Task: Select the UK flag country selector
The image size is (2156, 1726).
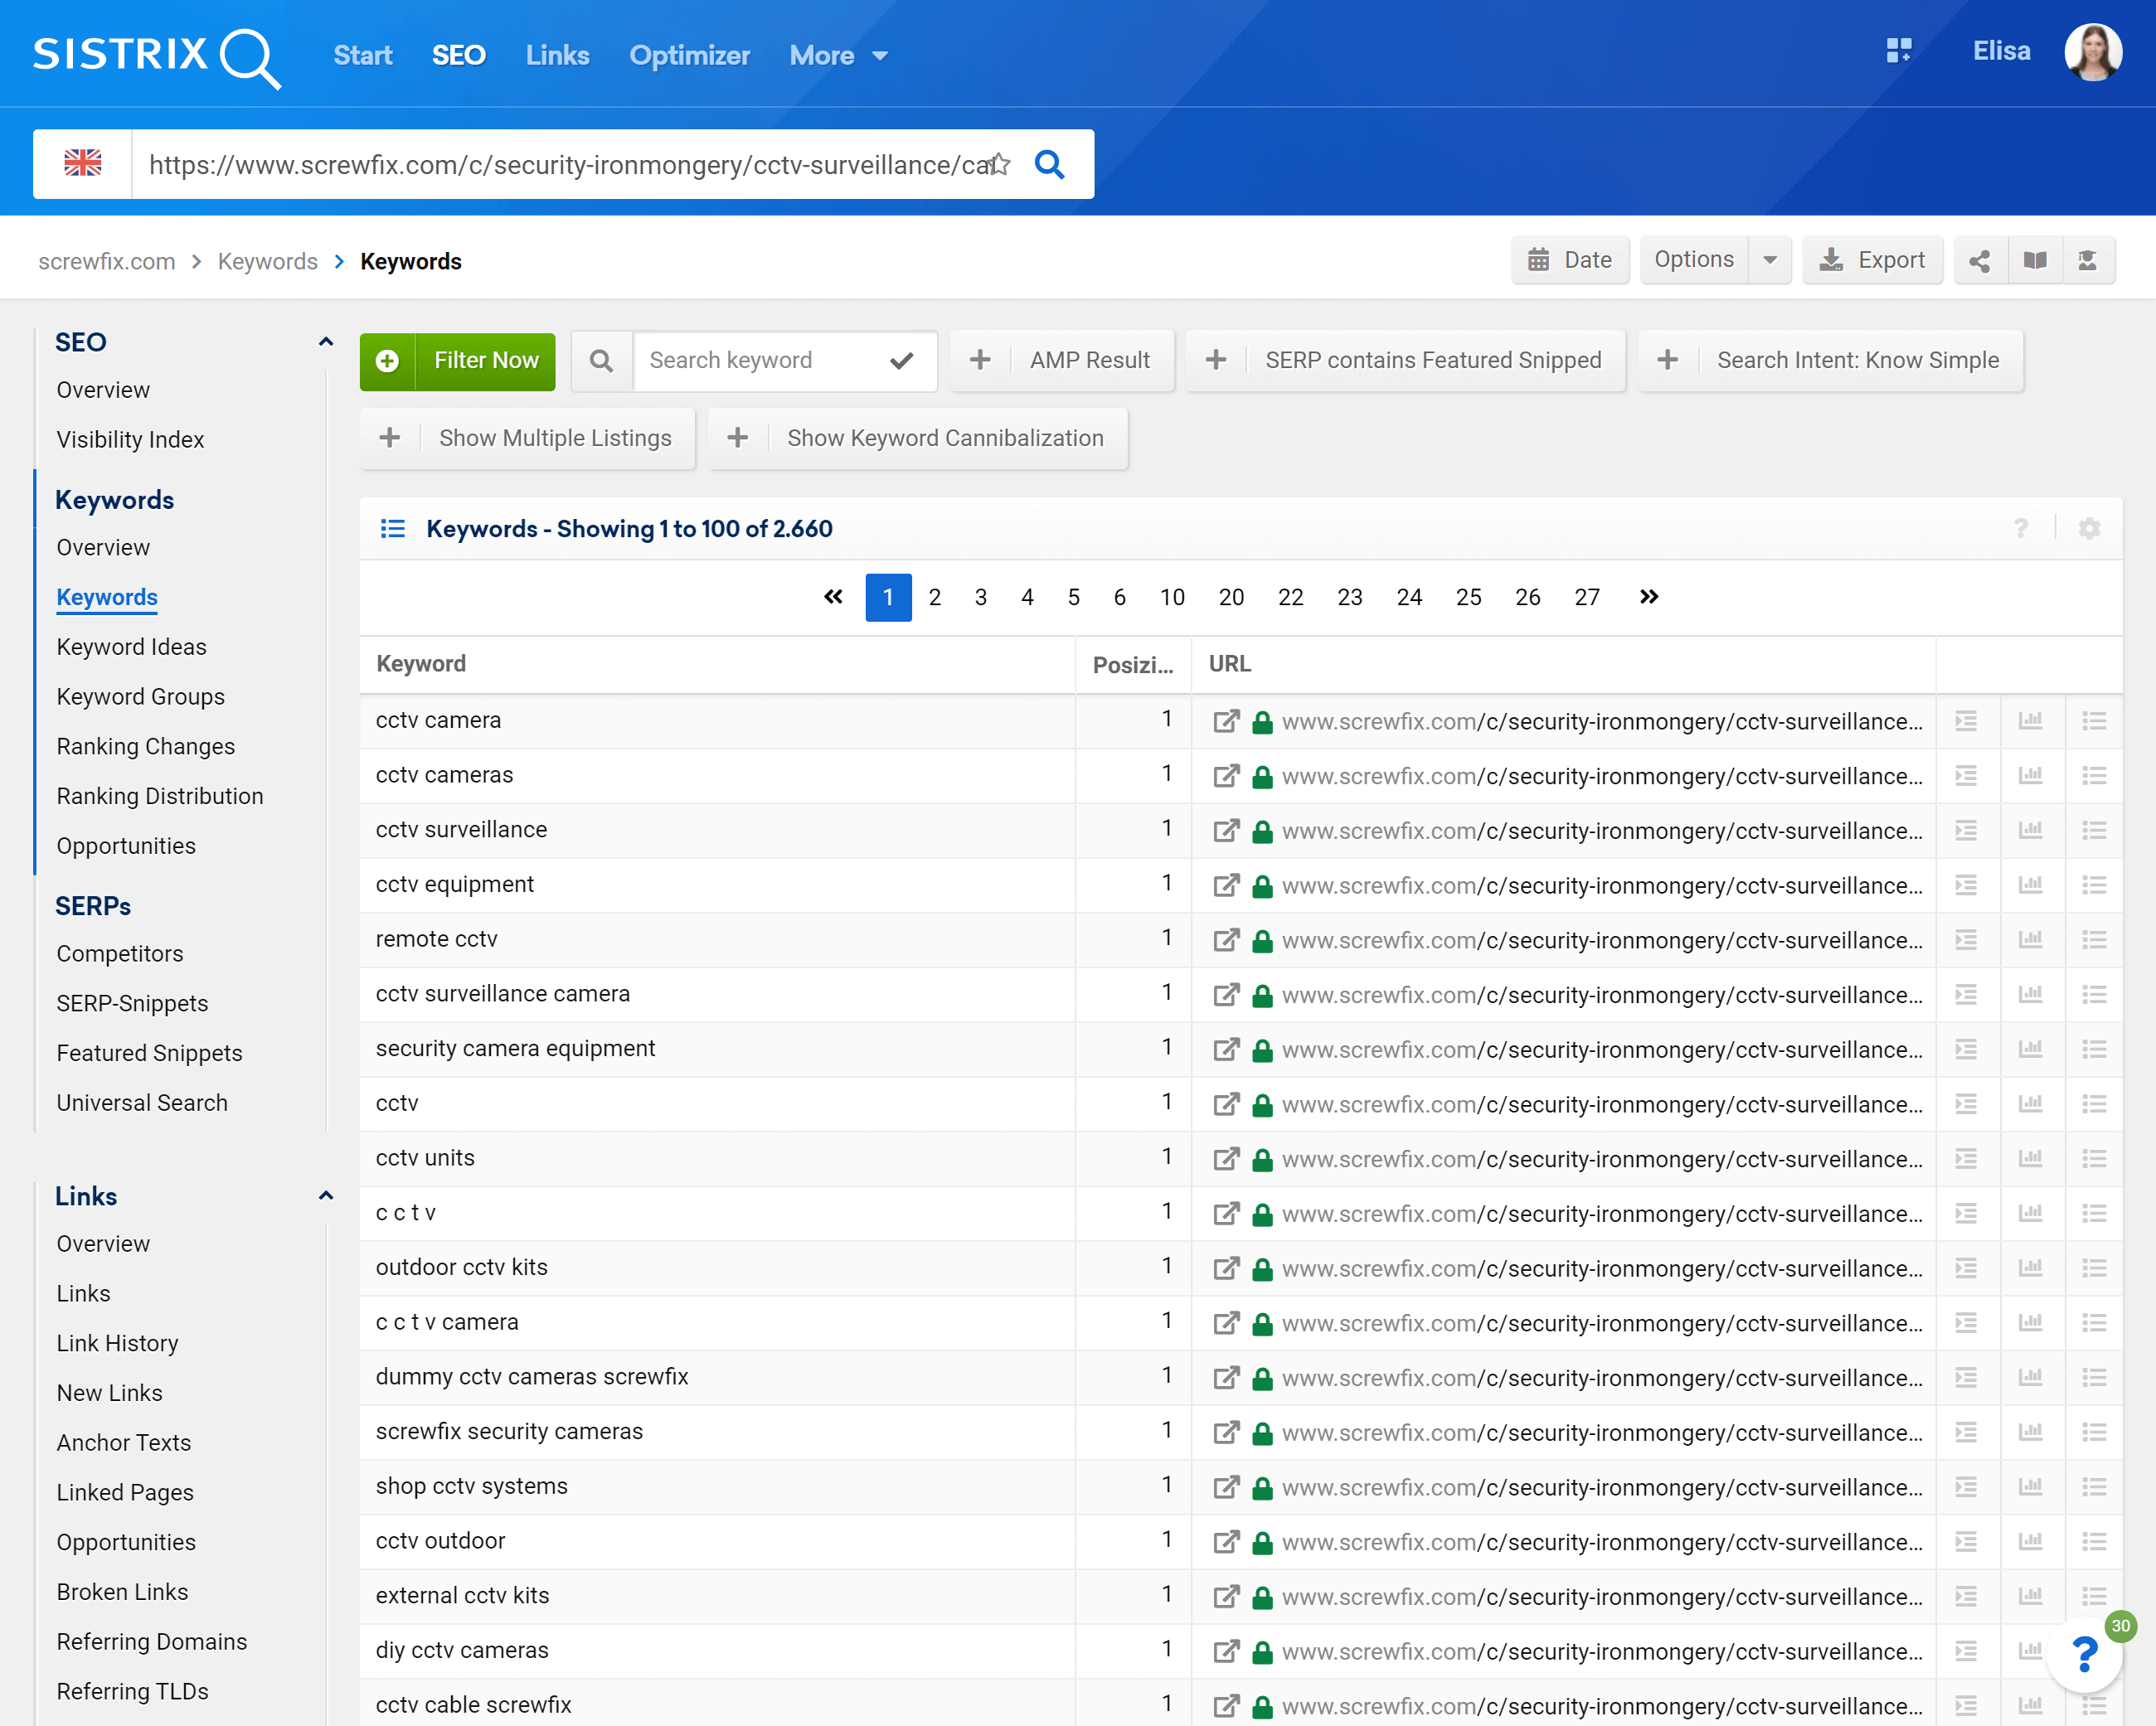Action: pyautogui.click(x=83, y=163)
